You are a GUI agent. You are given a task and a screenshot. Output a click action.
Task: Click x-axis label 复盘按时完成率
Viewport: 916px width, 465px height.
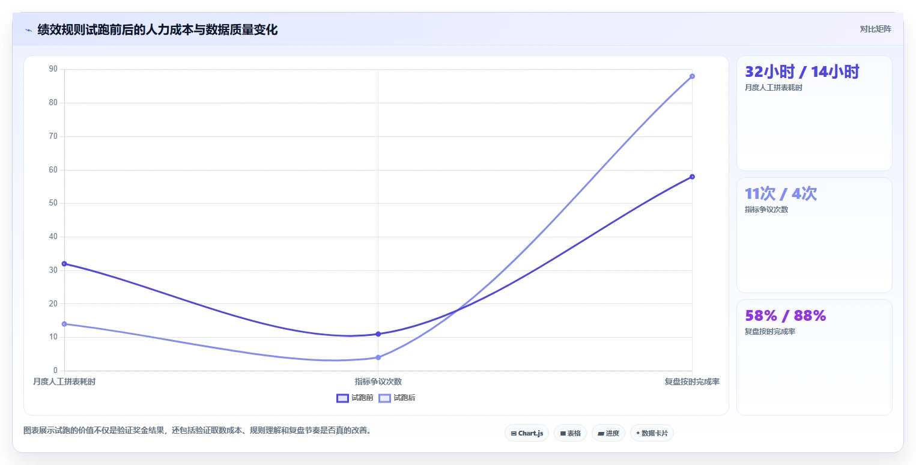click(692, 381)
